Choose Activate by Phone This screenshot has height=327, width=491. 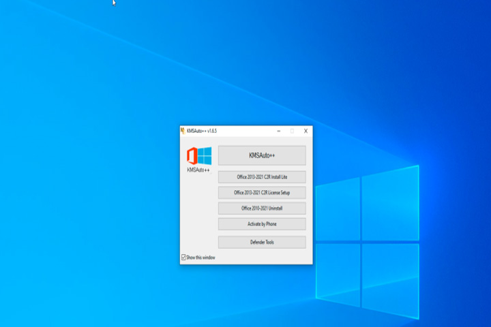coord(262,223)
